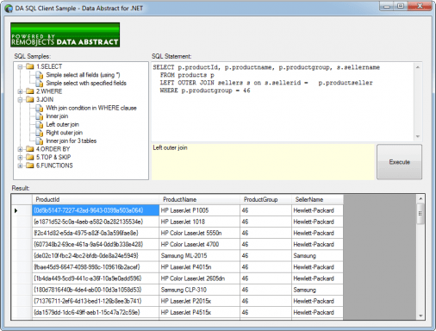Run the query with Execute button
The width and height of the screenshot is (436, 331).
tap(399, 162)
